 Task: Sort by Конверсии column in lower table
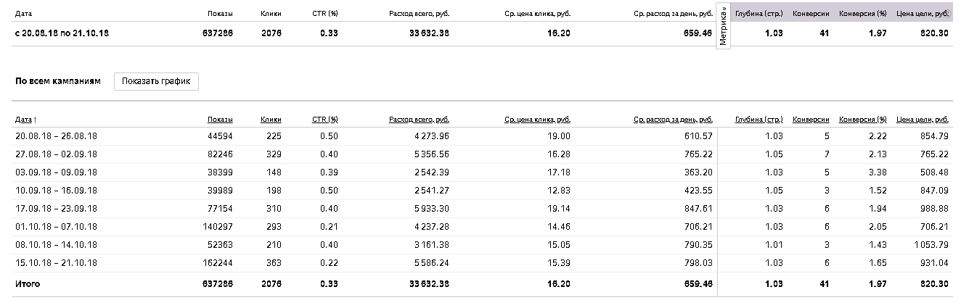[x=811, y=119]
